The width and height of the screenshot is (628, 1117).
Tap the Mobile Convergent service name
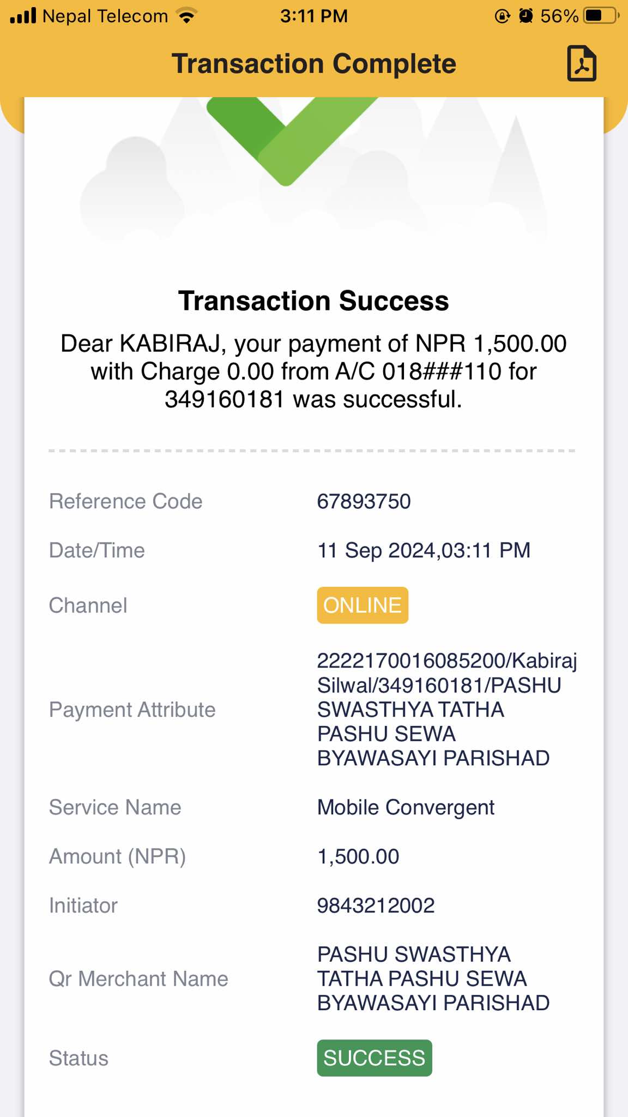(x=406, y=807)
